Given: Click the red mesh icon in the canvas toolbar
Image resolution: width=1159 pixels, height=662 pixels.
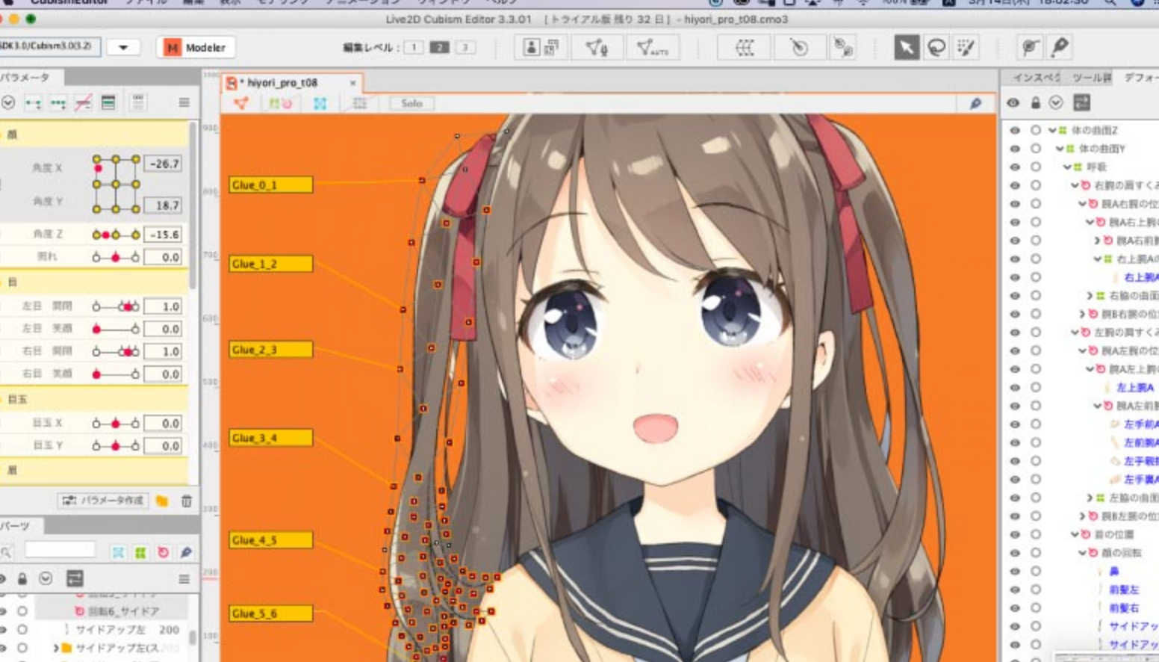Looking at the screenshot, I should (x=240, y=103).
